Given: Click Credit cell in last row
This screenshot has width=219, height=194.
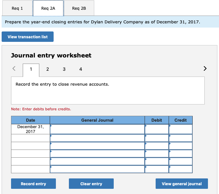Looking at the screenshot, I should (181, 169).
